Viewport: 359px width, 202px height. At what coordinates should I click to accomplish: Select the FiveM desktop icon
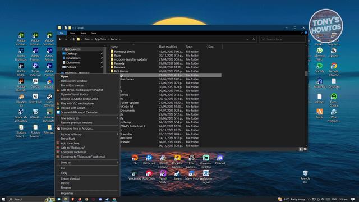[x=319, y=113]
